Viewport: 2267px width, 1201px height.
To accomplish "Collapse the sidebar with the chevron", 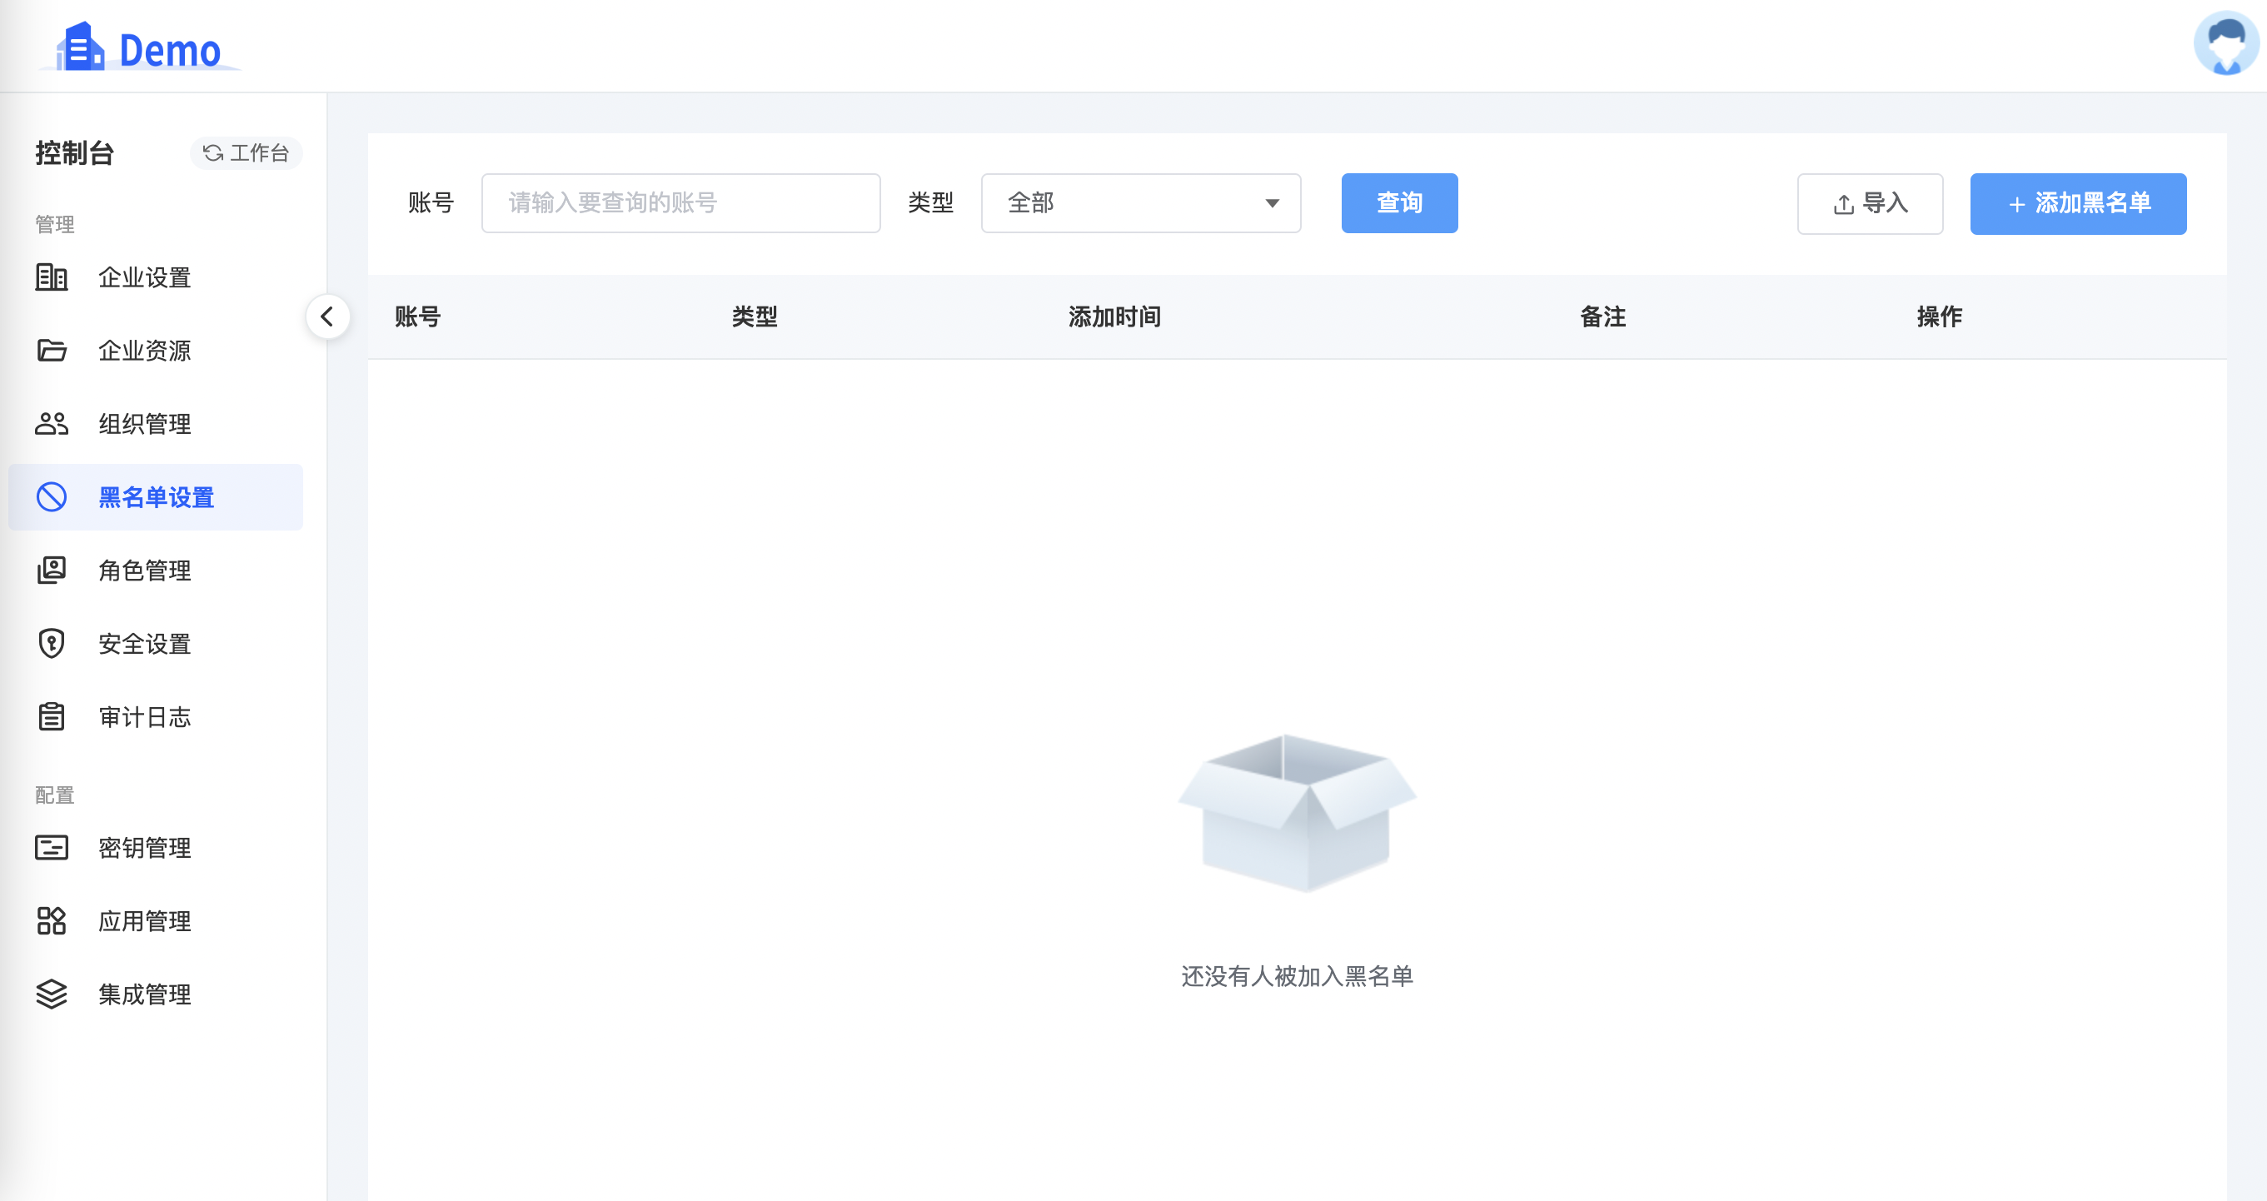I will click(327, 316).
